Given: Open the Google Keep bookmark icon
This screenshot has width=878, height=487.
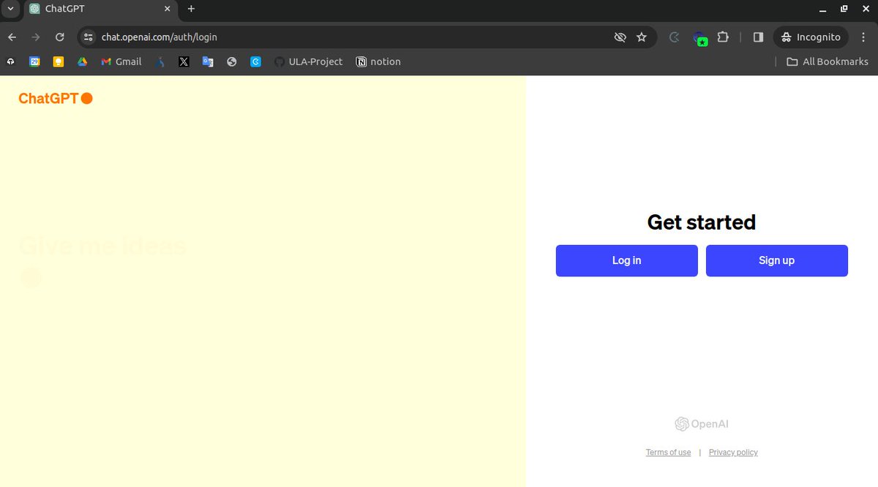Looking at the screenshot, I should click(59, 61).
